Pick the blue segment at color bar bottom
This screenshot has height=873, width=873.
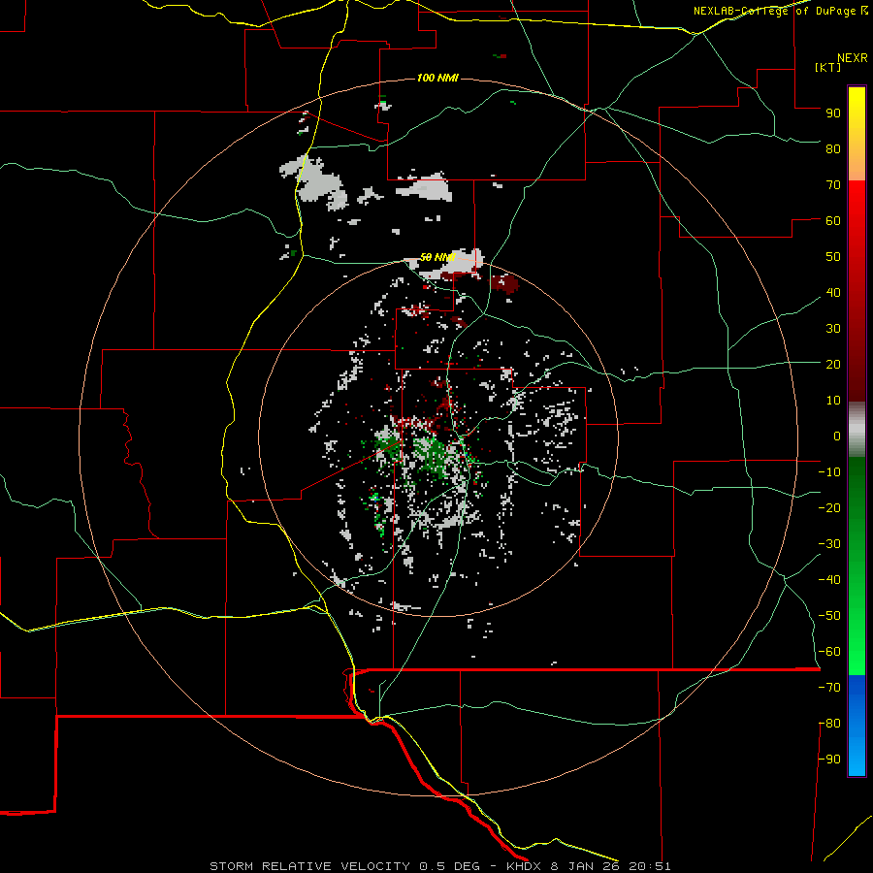(857, 726)
